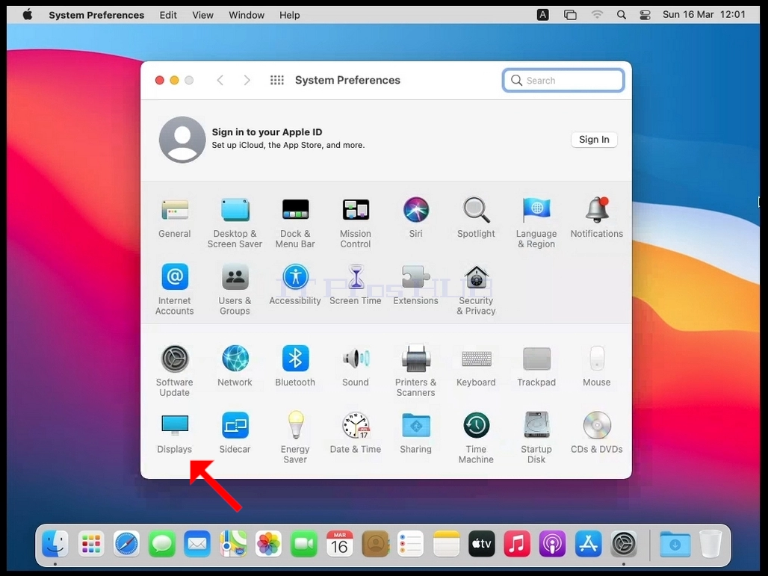This screenshot has width=768, height=576.
Task: Open Calendar from the Dock
Action: (x=339, y=544)
